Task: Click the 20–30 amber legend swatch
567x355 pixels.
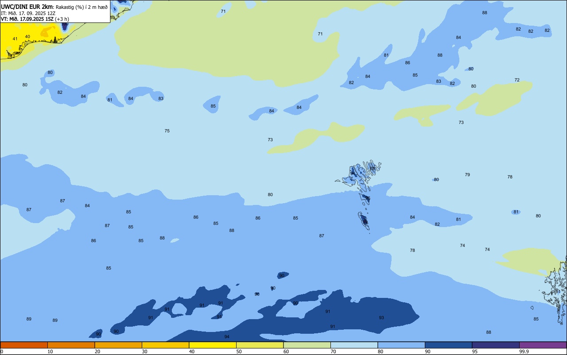Action: (118, 345)
